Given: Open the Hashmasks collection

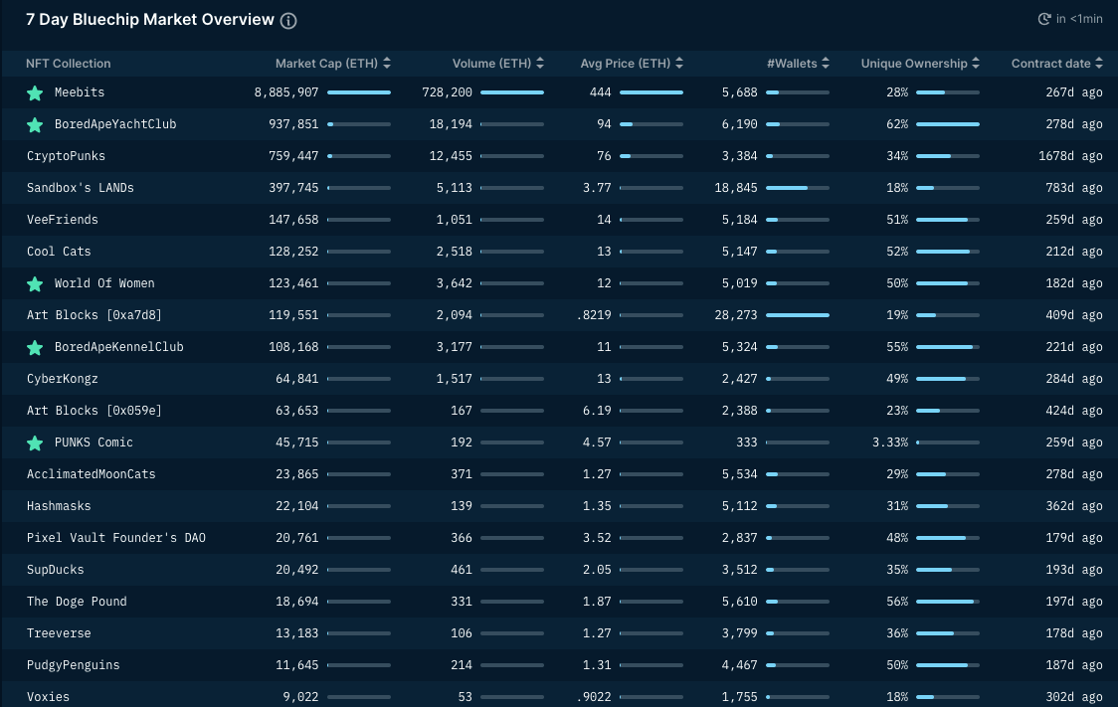Looking at the screenshot, I should click(x=59, y=506).
